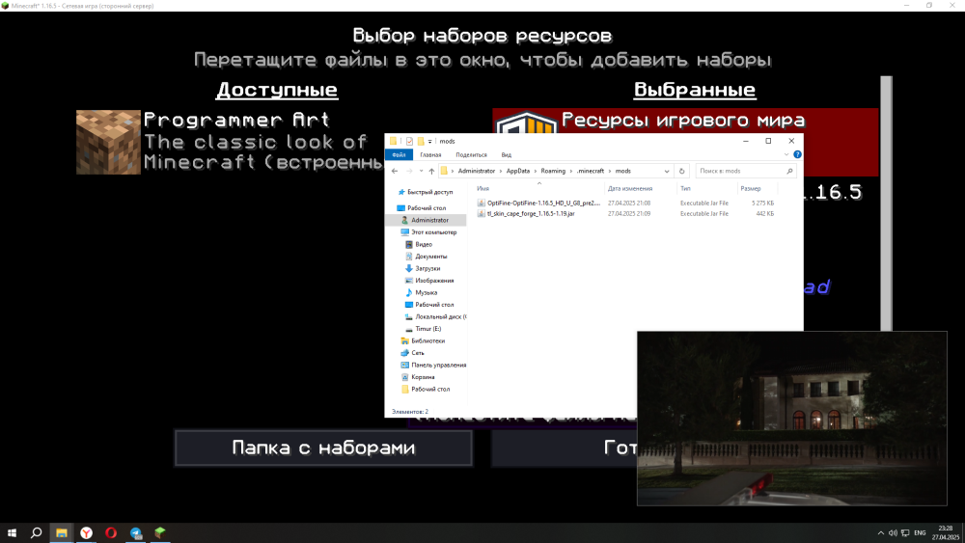Open taskbar search magnifier
The image size is (965, 543).
tap(37, 532)
